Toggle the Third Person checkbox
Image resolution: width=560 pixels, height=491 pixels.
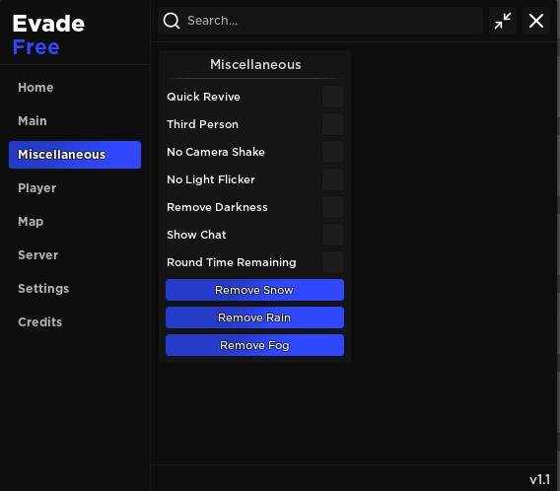click(333, 124)
